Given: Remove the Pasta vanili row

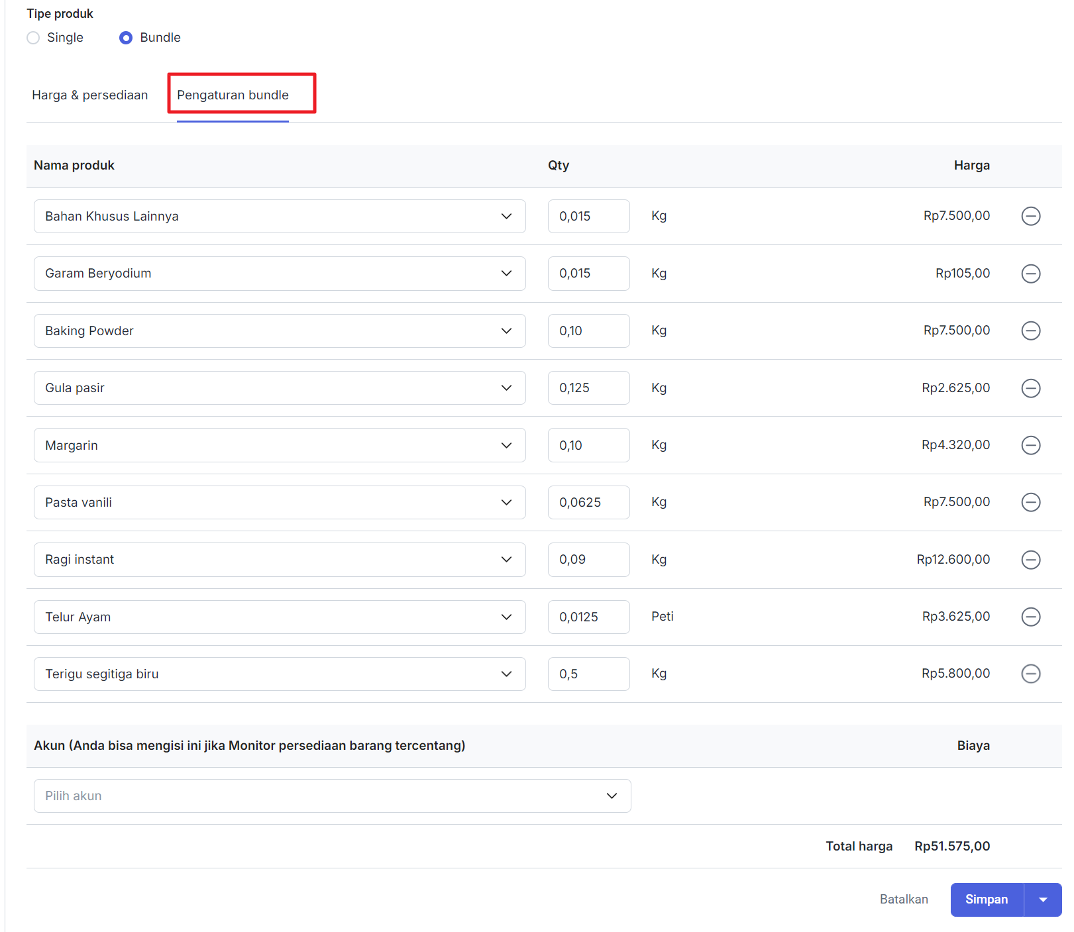Looking at the screenshot, I should [1031, 502].
